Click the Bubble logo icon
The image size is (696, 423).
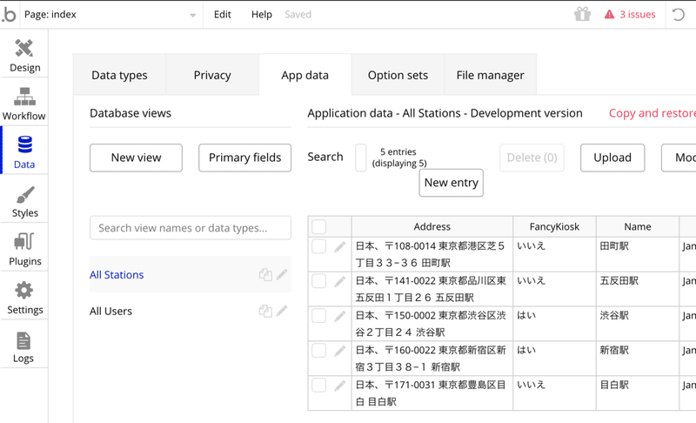tap(9, 15)
